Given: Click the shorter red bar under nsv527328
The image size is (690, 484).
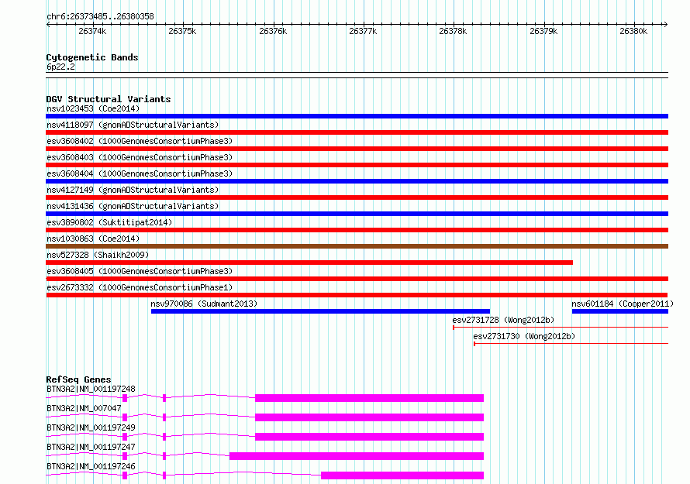Looking at the screenshot, I should pos(309,263).
